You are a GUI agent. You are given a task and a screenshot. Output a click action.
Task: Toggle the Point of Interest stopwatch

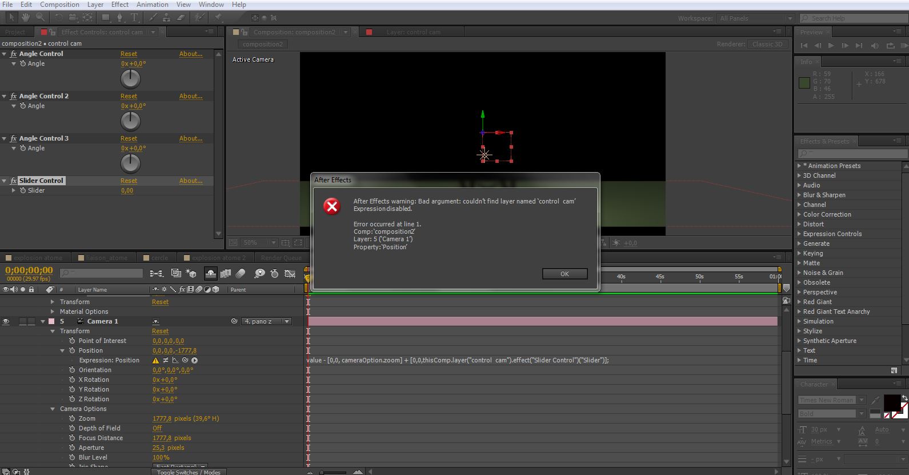72,341
